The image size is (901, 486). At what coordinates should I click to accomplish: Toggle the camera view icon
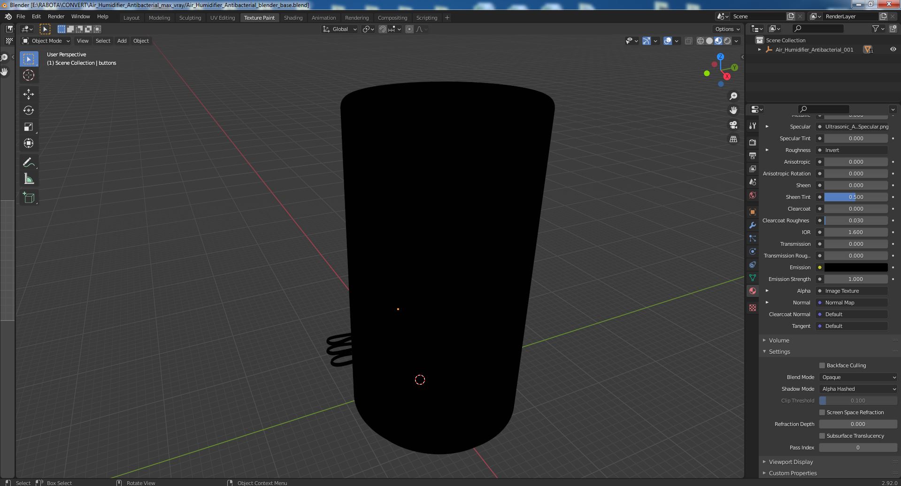click(733, 125)
